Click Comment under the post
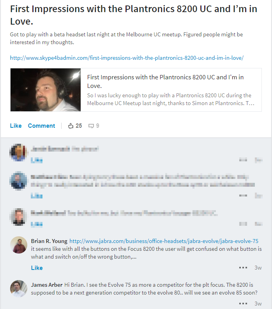Image resolution: width=272 pixels, height=309 pixels. (41, 126)
